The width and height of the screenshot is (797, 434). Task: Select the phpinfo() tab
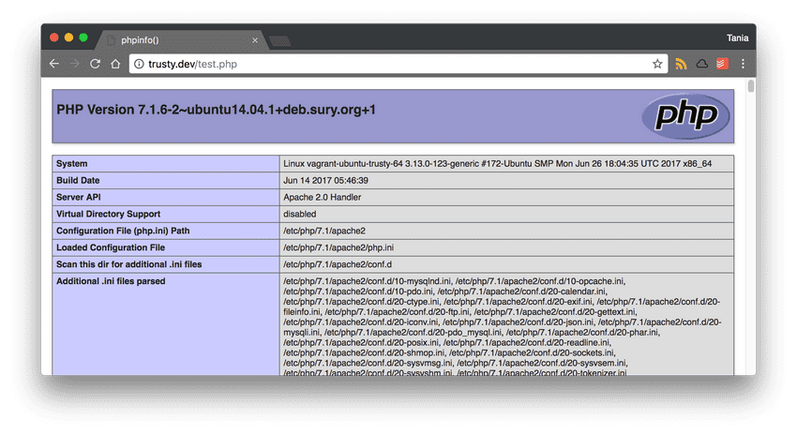pyautogui.click(x=182, y=40)
